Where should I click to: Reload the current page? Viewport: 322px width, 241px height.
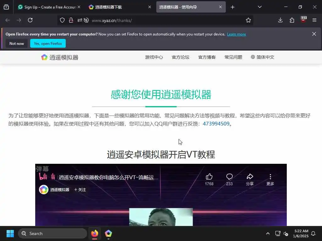point(30,20)
